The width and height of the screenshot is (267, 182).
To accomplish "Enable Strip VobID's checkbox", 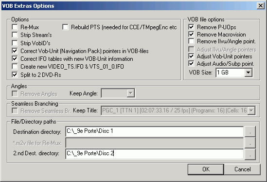I will [15, 43].
